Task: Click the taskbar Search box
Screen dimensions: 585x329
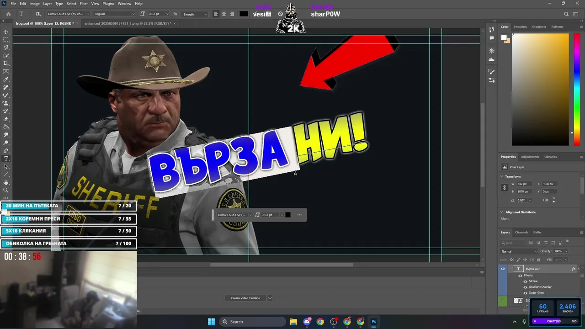Action: point(251,322)
